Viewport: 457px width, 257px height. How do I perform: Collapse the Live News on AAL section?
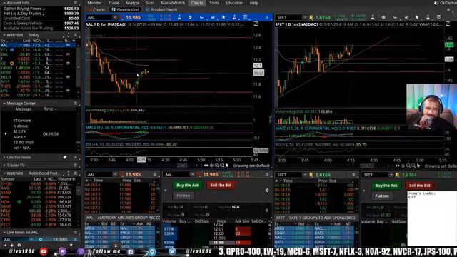click(x=4, y=232)
